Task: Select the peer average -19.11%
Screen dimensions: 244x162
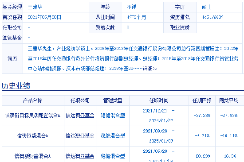Action: coord(229,136)
